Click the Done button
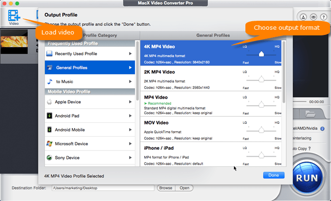Viewport: 331px width, 201px height. point(274,175)
